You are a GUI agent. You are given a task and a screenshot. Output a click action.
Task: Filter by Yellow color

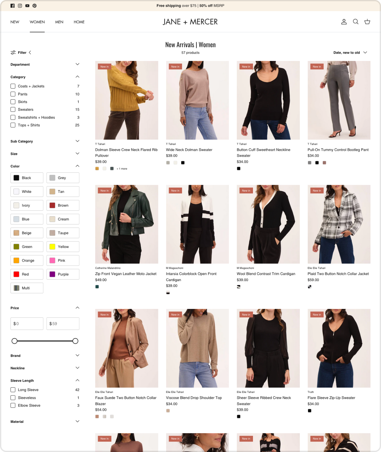(63, 247)
